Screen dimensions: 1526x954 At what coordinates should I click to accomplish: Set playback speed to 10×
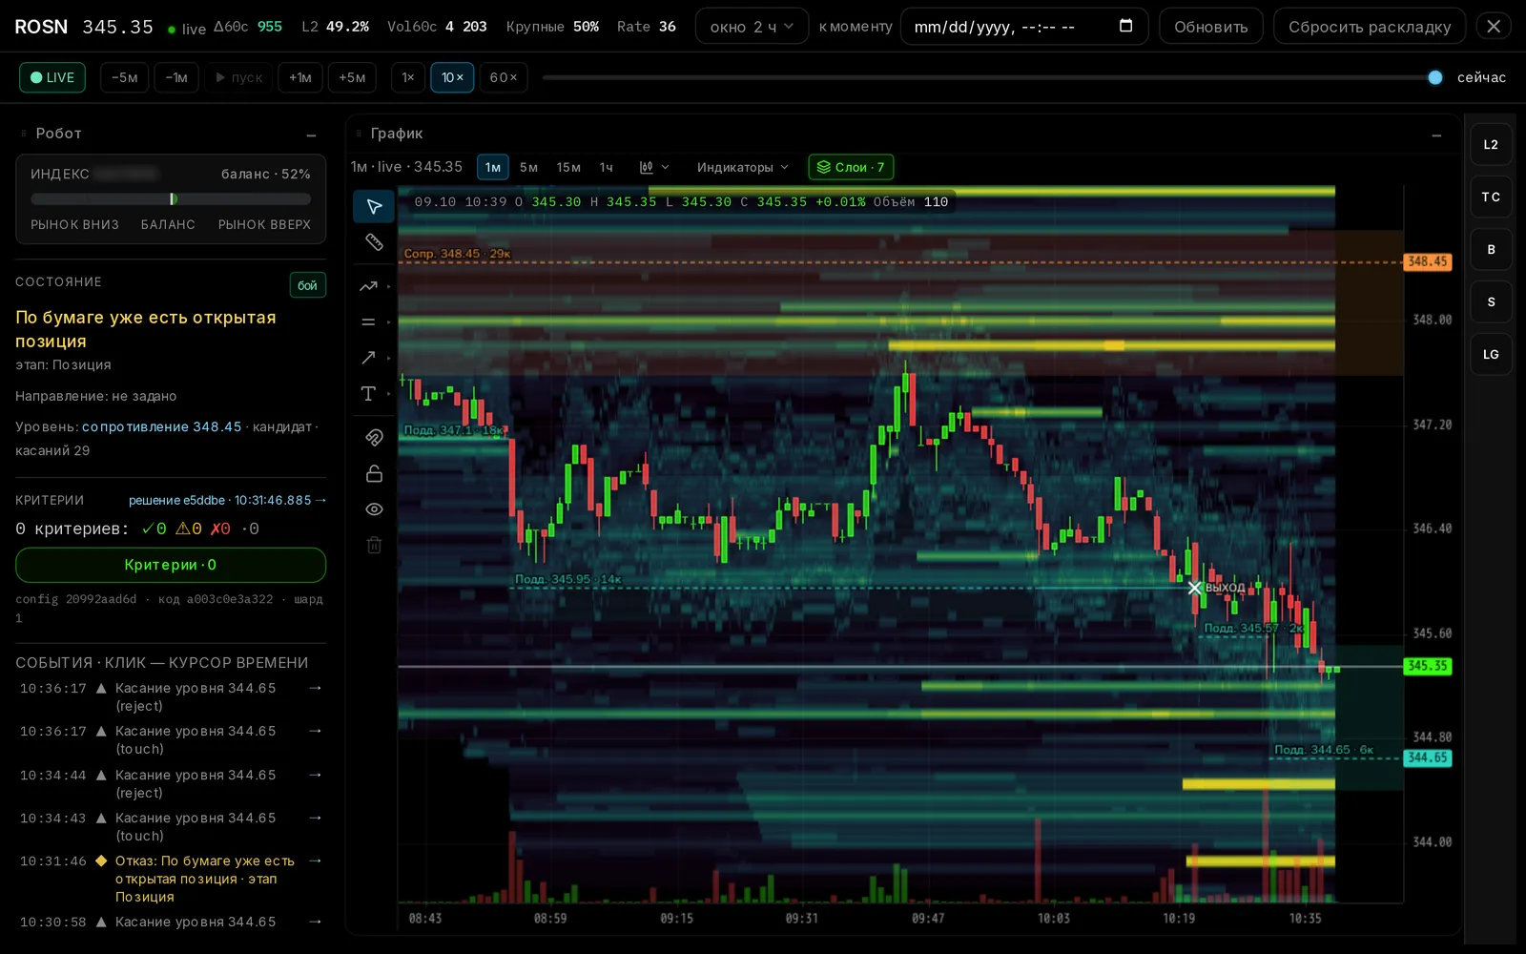(x=452, y=77)
